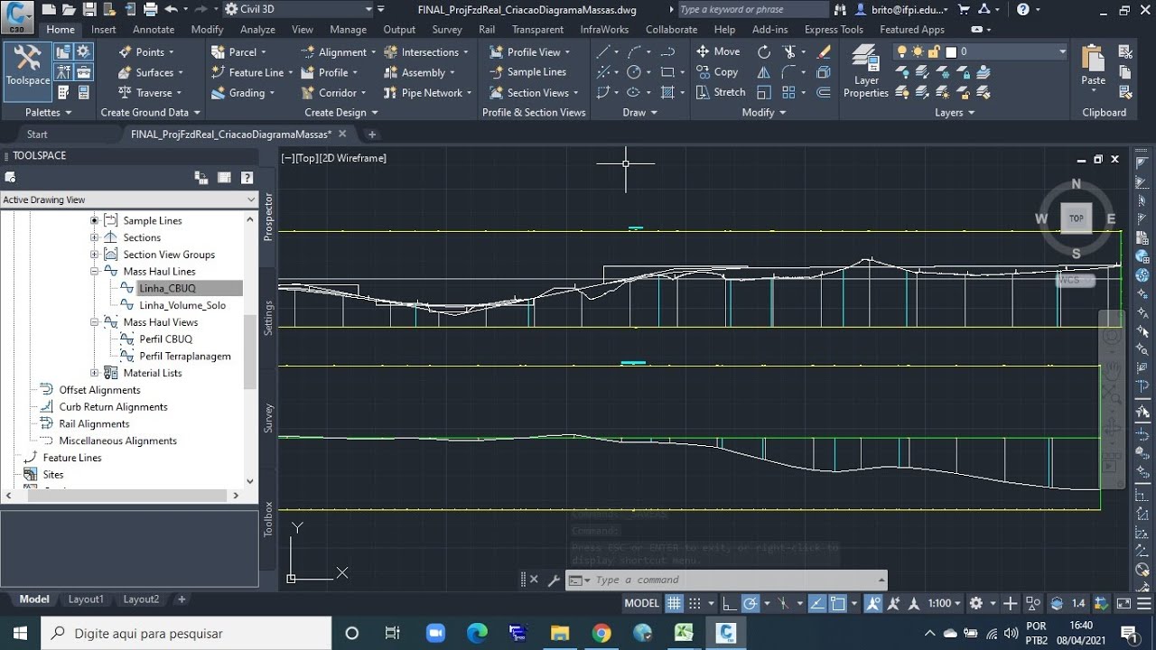Switch to the Layout1 tab

[86, 599]
